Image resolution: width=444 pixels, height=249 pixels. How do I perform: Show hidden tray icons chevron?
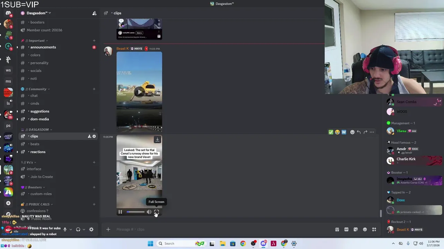click(x=393, y=243)
